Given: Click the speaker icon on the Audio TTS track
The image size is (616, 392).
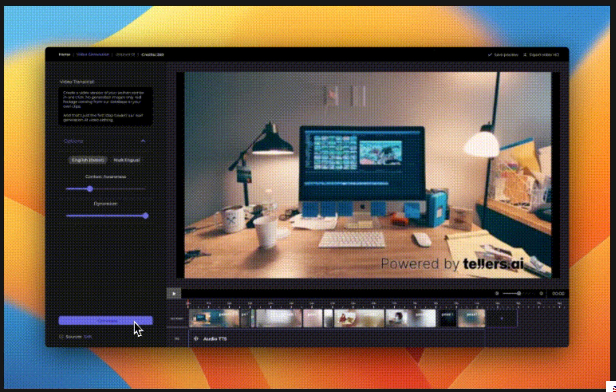Looking at the screenshot, I should pyautogui.click(x=196, y=338).
